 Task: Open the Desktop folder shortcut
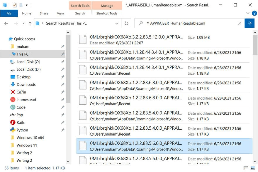tap(23, 77)
